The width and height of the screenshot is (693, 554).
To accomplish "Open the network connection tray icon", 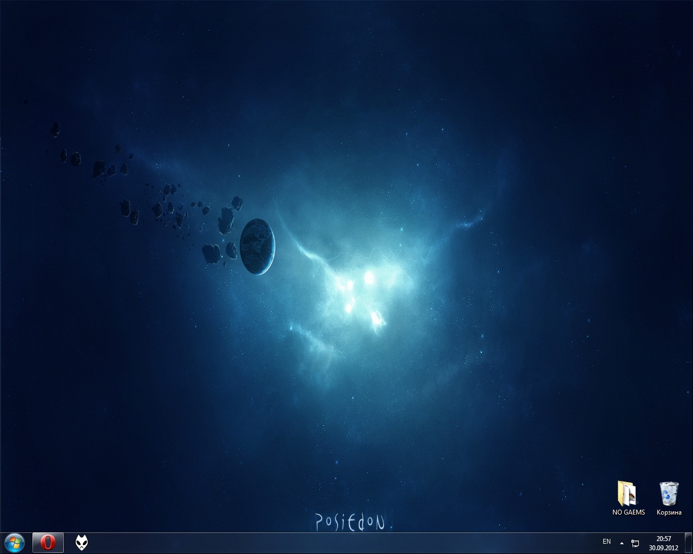I will point(635,543).
